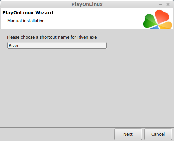Proceed to next wizard step with Next
174x141 pixels.
[128, 134]
